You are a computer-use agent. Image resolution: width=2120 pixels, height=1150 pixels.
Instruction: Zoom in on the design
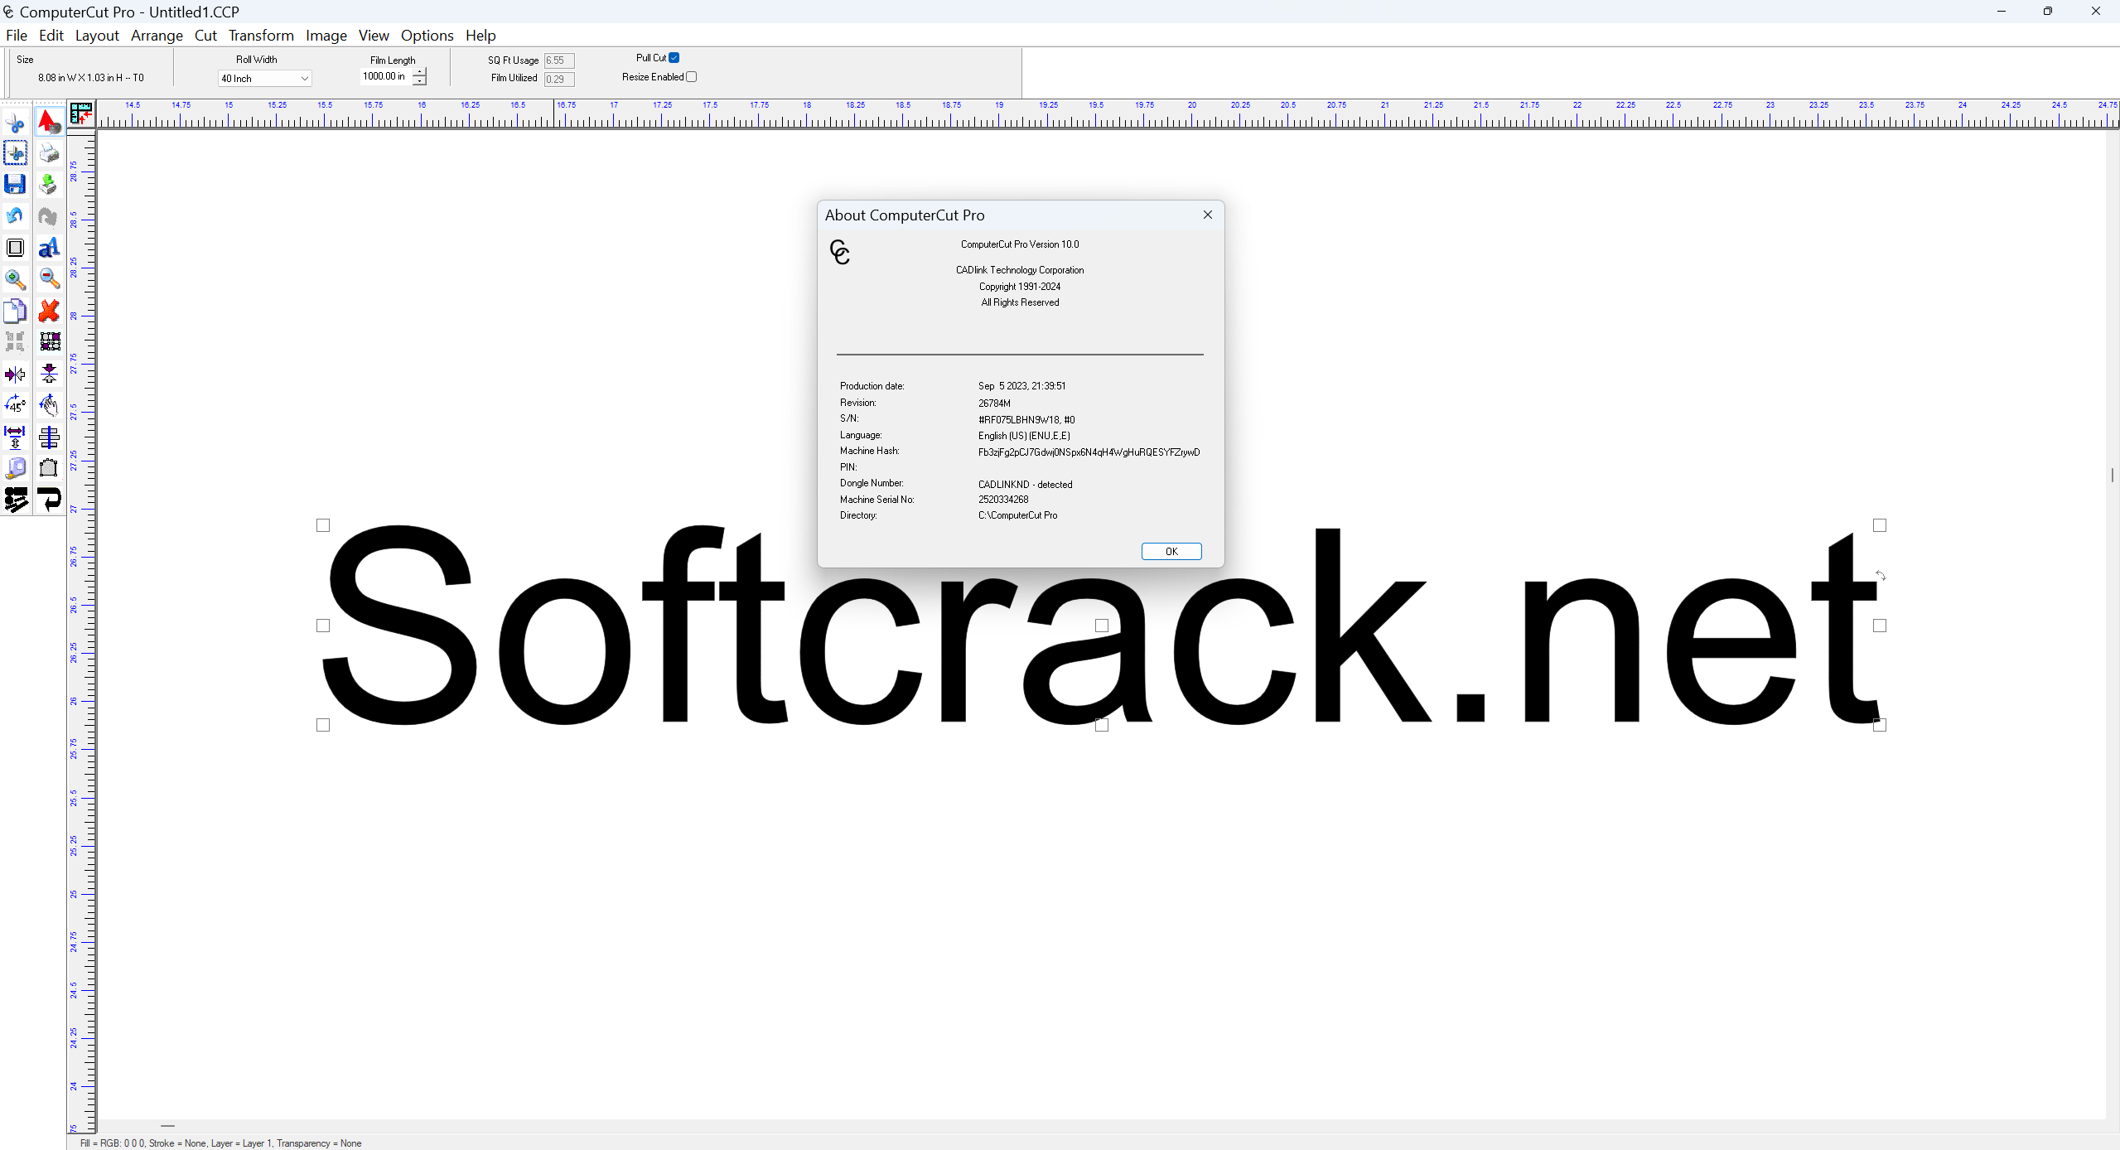coord(15,280)
